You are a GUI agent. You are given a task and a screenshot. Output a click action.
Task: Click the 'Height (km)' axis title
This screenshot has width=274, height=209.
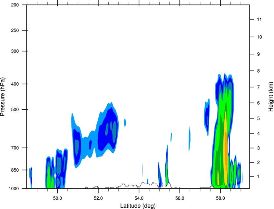click(271, 96)
